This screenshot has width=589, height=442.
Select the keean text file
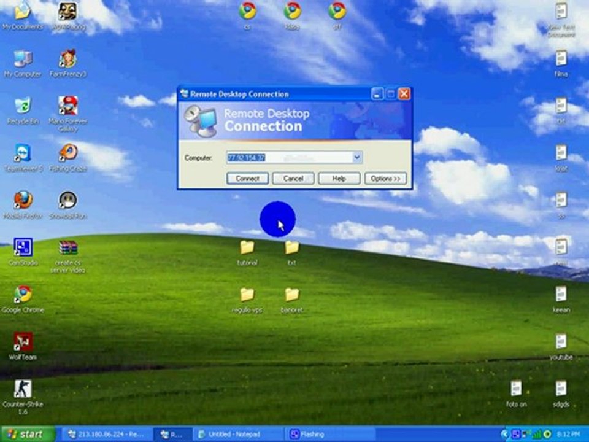click(x=561, y=299)
